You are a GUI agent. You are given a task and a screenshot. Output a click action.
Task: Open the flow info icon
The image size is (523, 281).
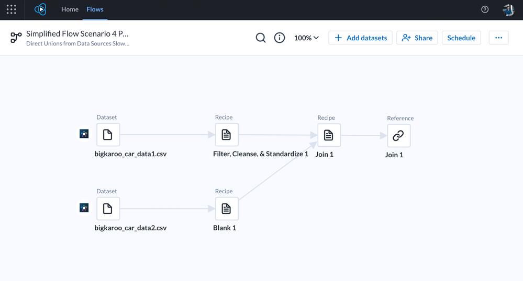[280, 38]
